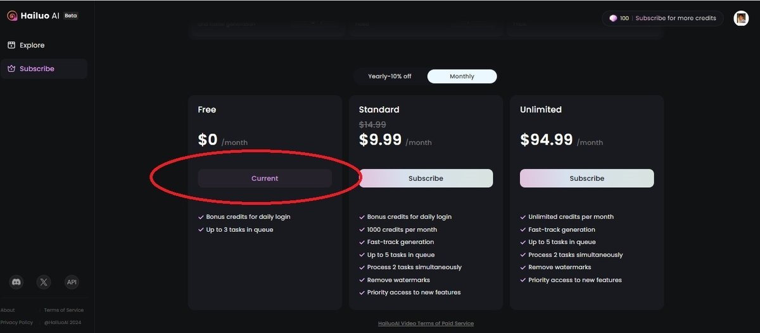The width and height of the screenshot is (760, 333).
Task: Click the Subscribe crown icon
Action: (x=11, y=69)
